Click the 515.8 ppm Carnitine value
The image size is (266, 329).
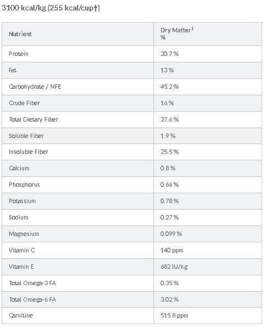[174, 315]
